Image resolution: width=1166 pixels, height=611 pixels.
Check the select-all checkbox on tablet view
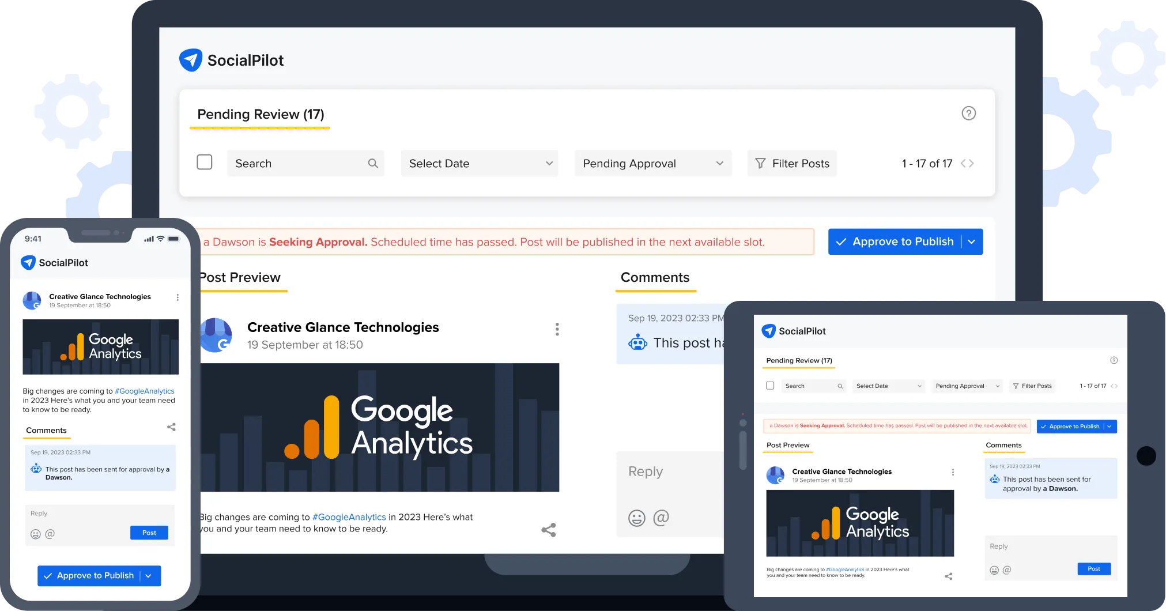(770, 386)
